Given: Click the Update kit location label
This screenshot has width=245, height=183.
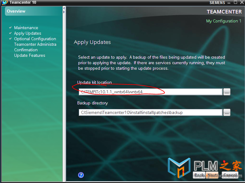Looking at the screenshot, I should (x=94, y=82).
